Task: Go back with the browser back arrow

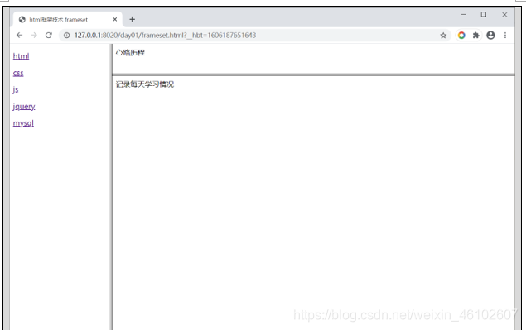Action: pos(19,36)
